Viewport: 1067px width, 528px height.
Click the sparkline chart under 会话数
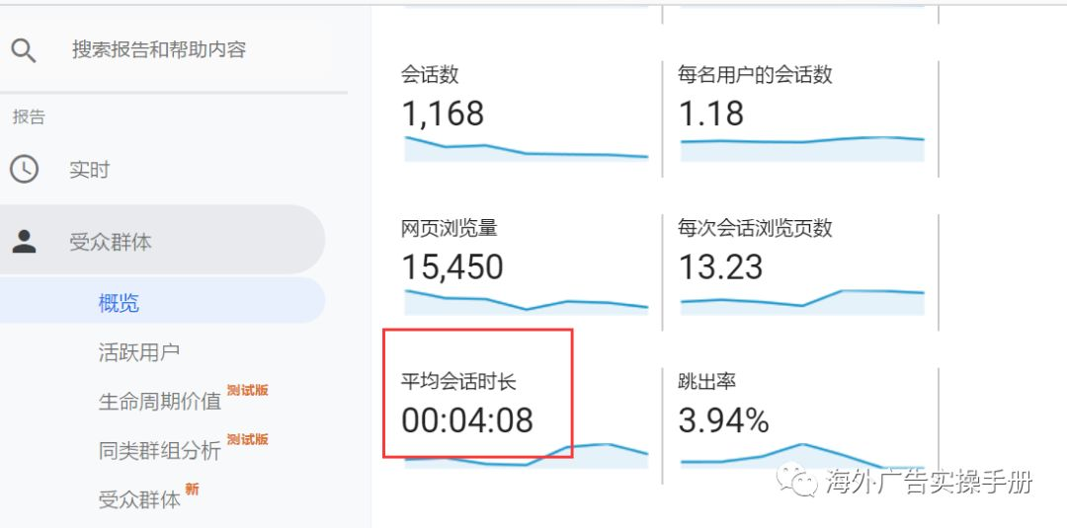[x=526, y=150]
